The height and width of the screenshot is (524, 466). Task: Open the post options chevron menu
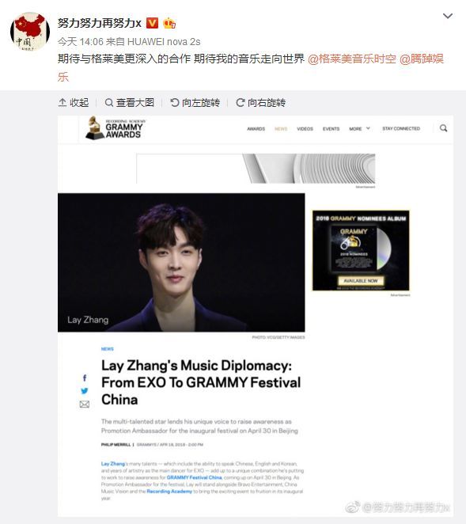point(447,16)
